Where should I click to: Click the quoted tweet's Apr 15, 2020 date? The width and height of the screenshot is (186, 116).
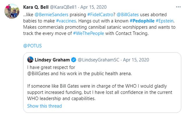point(136,60)
